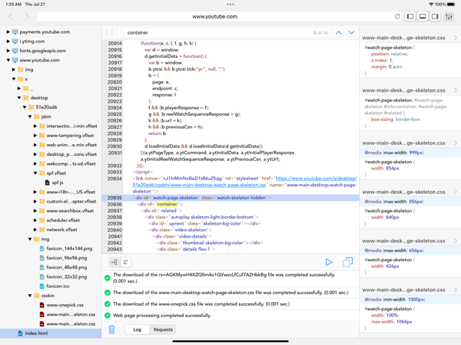
Task: Click the Wi-Fi icon in status bar
Action: (x=431, y=4)
